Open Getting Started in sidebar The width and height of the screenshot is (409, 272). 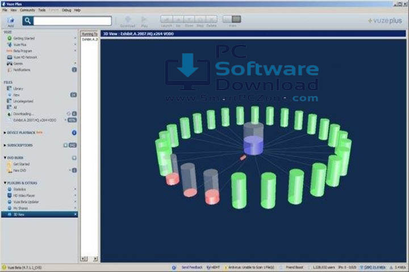pyautogui.click(x=24, y=39)
